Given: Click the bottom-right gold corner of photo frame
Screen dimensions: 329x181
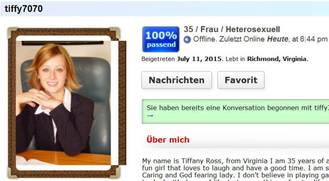Looking at the screenshot, I should 114,172.
